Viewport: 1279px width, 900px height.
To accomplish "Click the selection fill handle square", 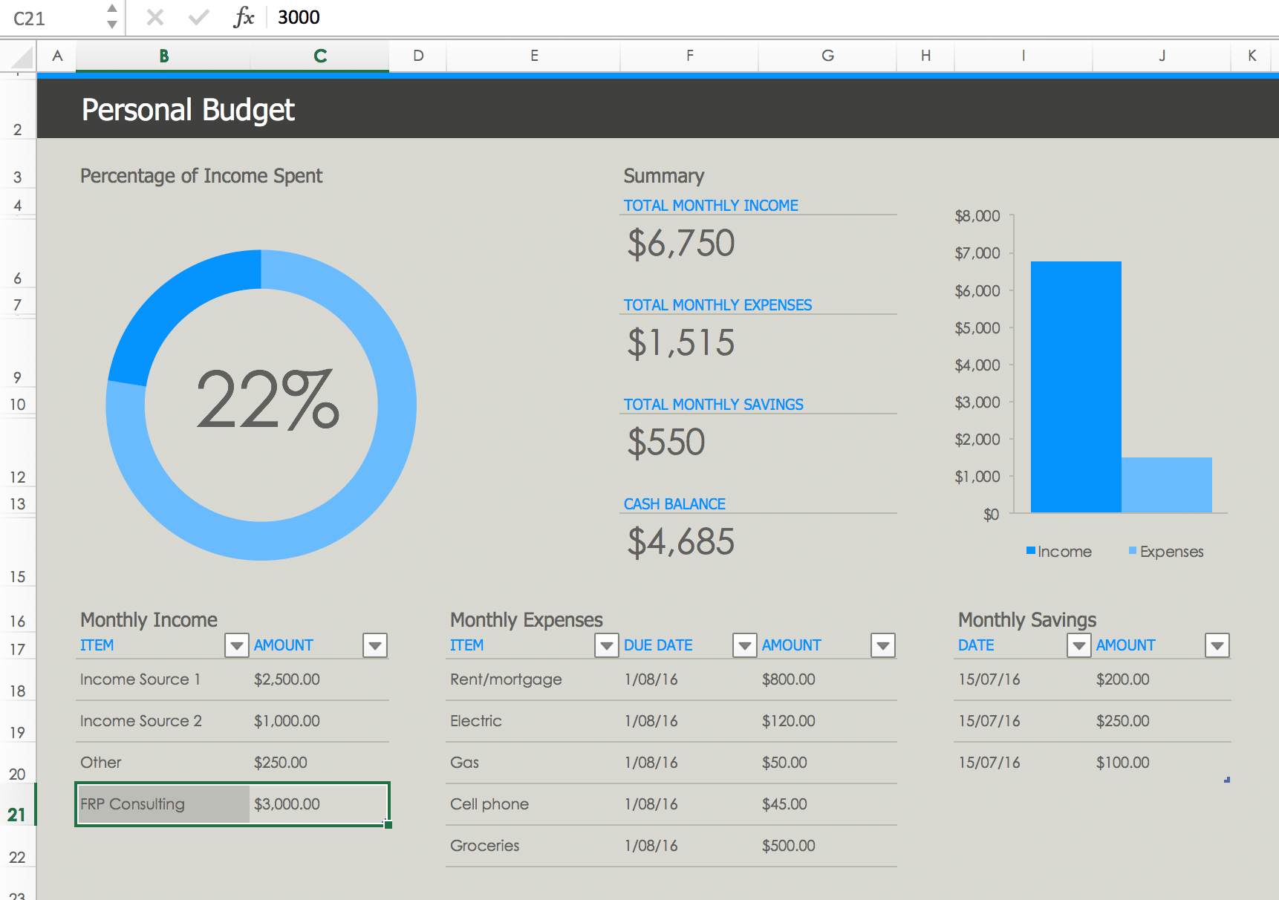I will point(388,824).
